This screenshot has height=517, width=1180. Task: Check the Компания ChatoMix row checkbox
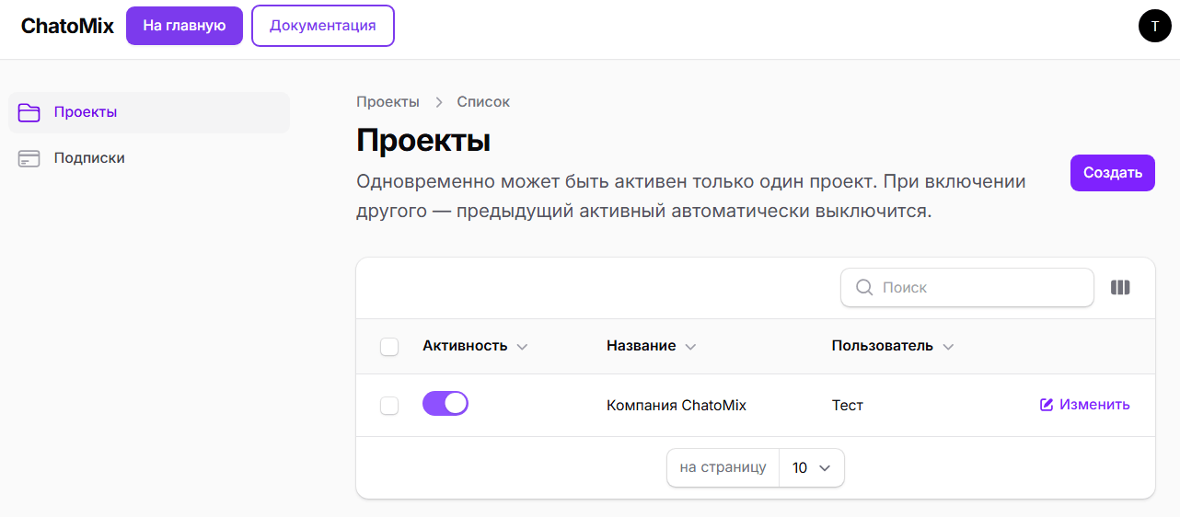[x=389, y=406]
